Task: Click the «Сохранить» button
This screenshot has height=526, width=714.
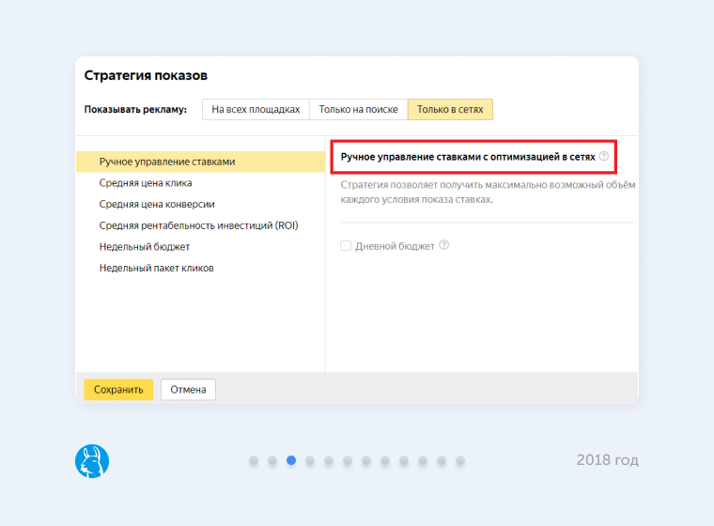Action: click(118, 390)
